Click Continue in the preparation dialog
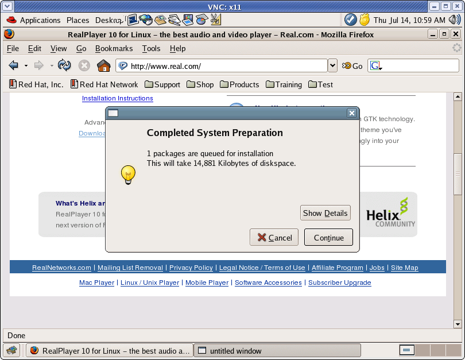Screen dimensions: 465x360 [328, 237]
